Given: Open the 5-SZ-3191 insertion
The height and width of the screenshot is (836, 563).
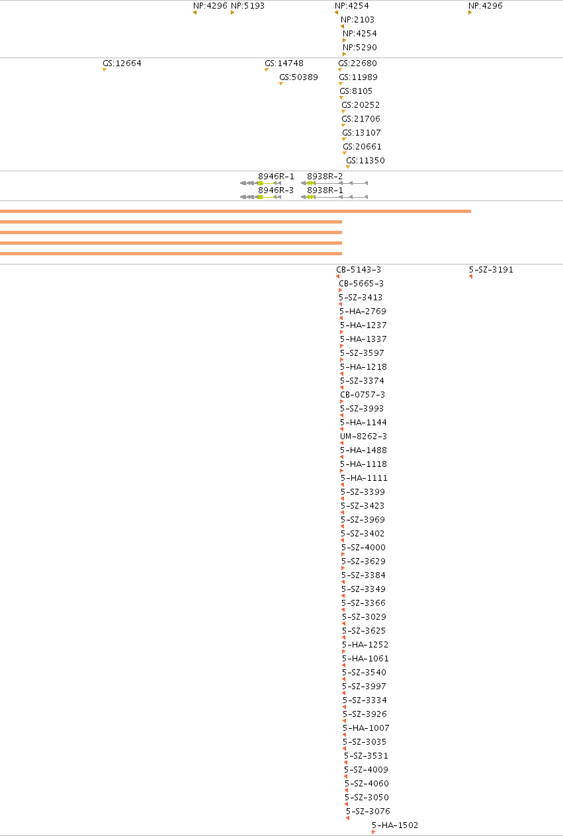Looking at the screenshot, I should click(491, 271).
